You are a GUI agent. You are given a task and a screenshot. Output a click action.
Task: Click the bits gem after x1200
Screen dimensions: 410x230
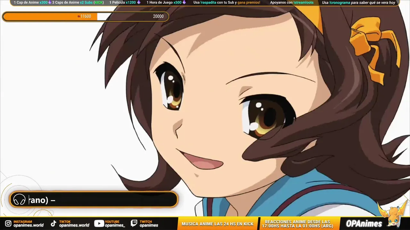(x=139, y=3)
